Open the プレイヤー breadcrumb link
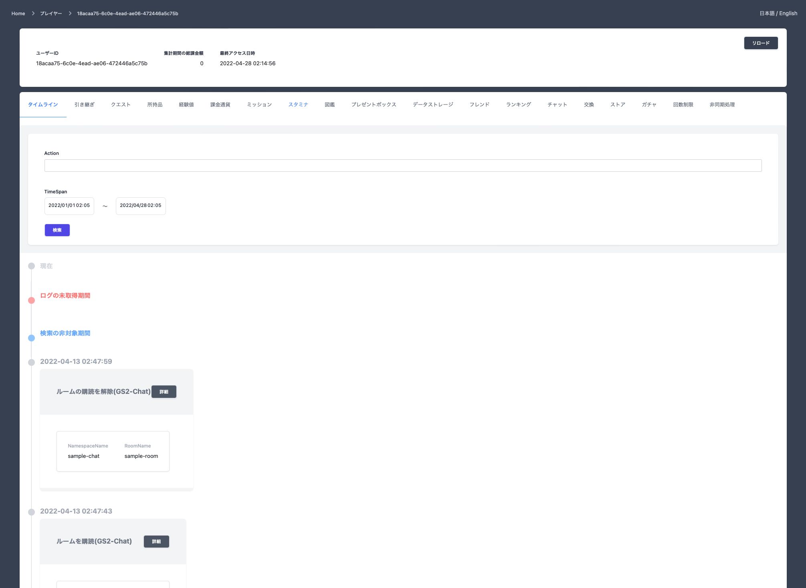Screen dimensions: 806x588 pos(51,14)
